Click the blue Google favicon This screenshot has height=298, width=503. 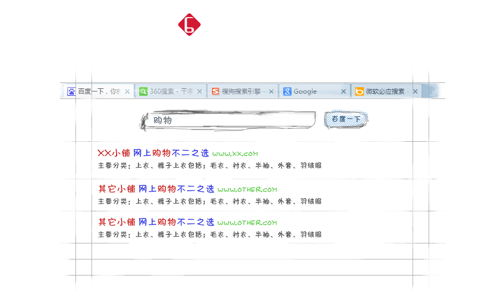pyautogui.click(x=287, y=91)
